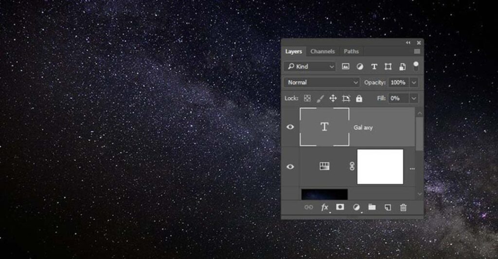Toggle lock all for the layer

click(359, 98)
